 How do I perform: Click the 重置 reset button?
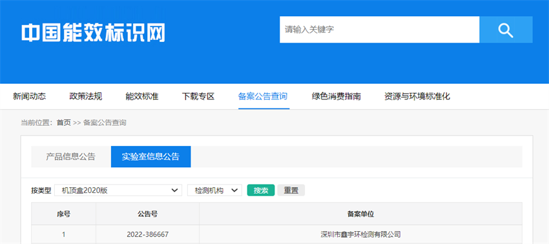291,190
